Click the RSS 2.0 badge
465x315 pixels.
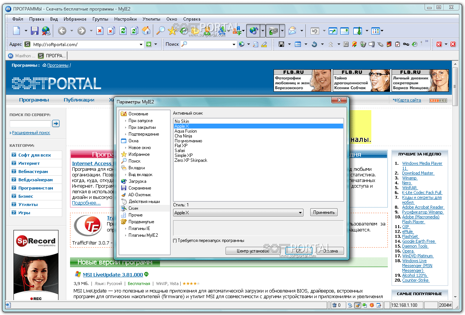pos(438,100)
